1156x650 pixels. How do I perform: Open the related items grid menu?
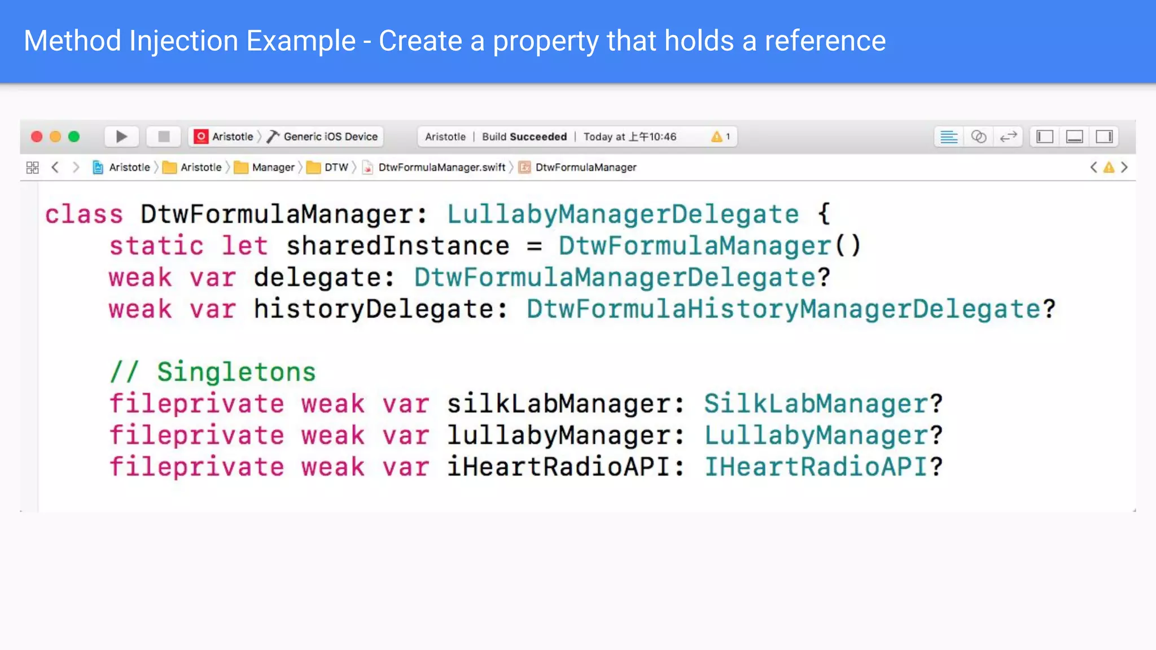tap(33, 168)
